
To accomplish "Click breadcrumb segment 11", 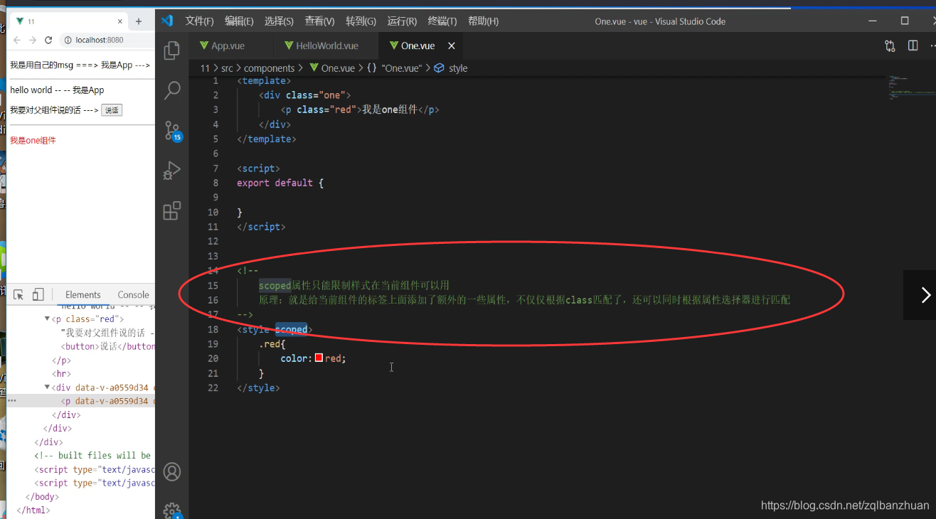I will (205, 68).
